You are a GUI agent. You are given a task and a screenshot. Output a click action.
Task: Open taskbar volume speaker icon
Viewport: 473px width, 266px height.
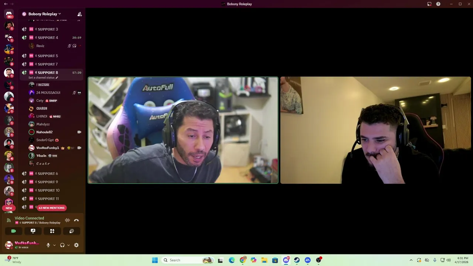click(449, 260)
